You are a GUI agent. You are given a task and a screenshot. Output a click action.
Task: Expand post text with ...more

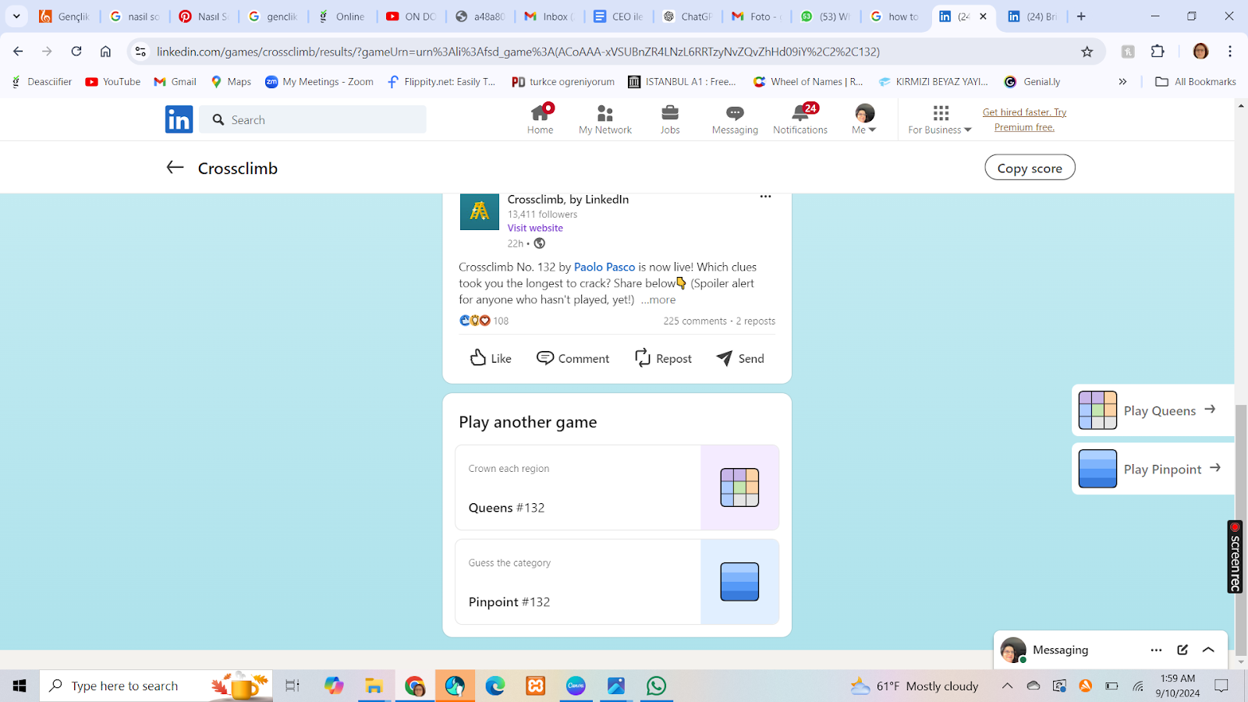point(658,300)
